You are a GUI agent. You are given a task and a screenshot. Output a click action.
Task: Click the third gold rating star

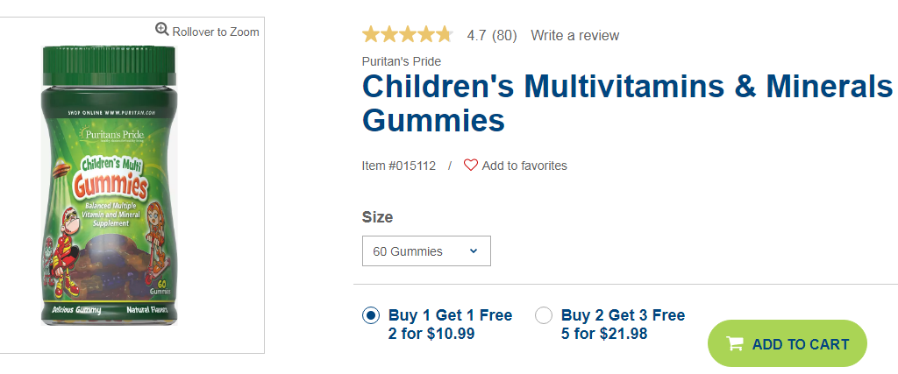pyautogui.click(x=407, y=35)
